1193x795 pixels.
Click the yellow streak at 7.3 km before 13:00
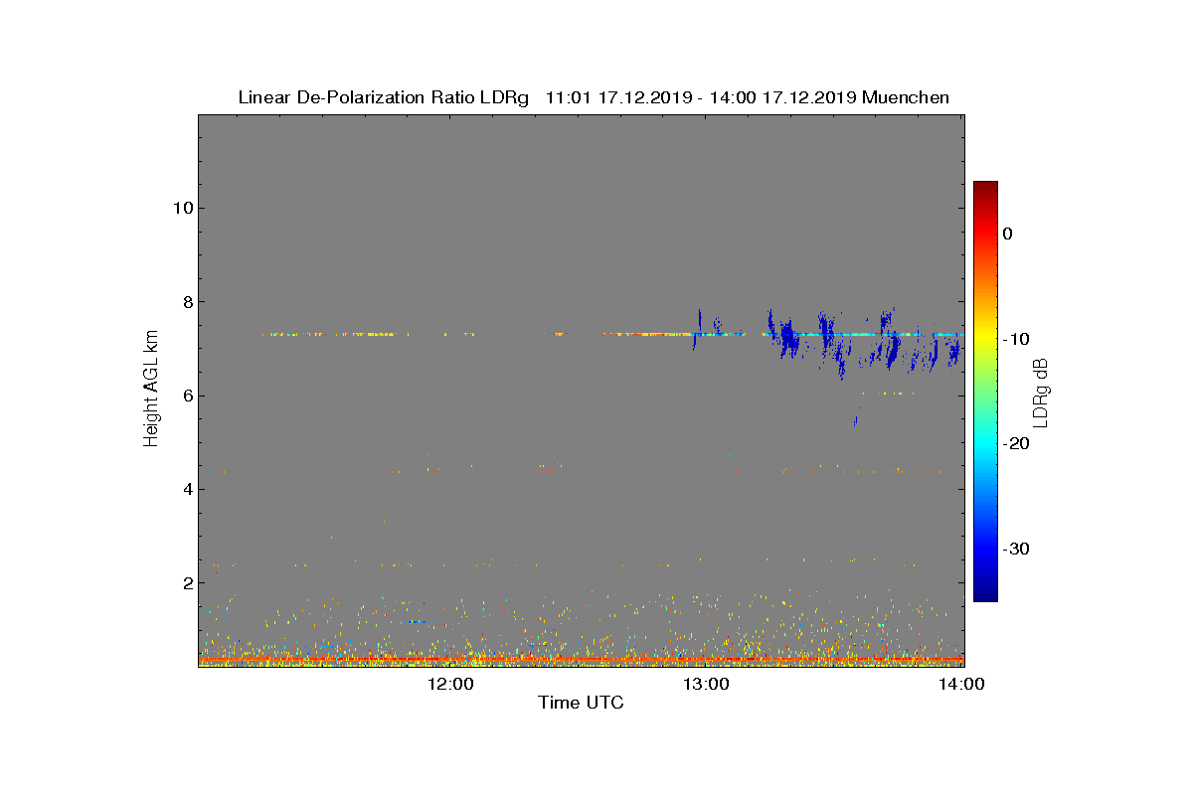click(x=646, y=335)
